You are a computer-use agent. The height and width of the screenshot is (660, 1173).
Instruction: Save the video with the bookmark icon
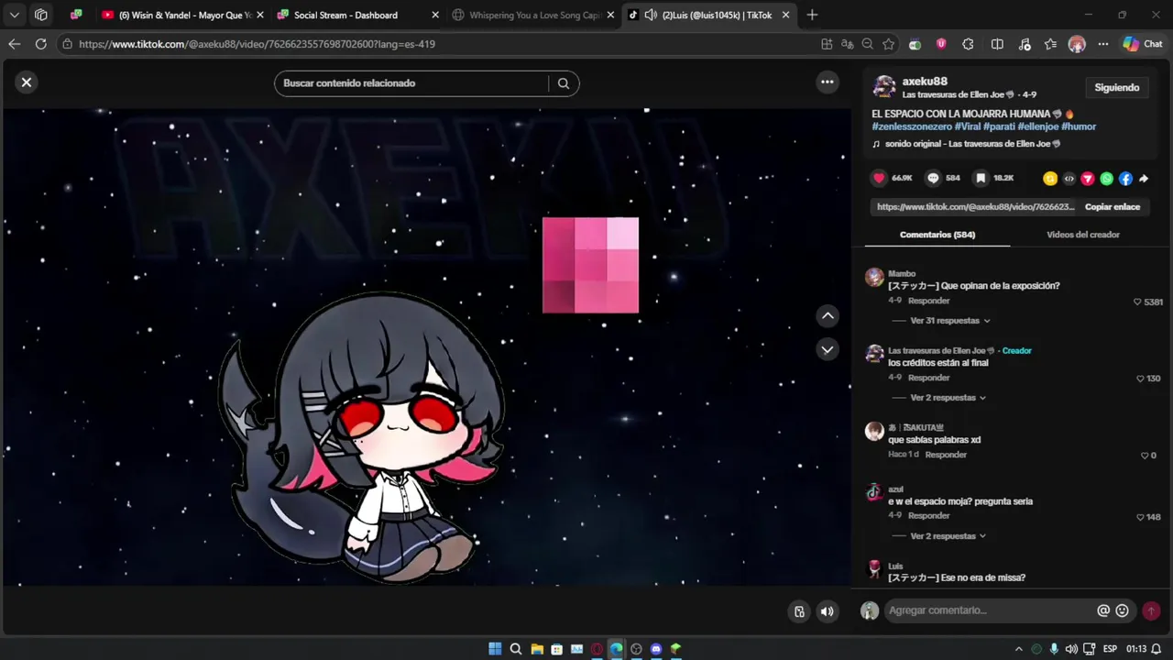[981, 178]
